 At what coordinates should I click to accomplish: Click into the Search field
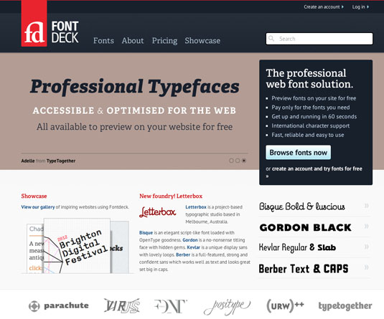319,39
